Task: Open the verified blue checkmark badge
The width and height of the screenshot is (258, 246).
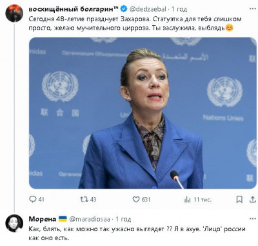Action: click(124, 9)
